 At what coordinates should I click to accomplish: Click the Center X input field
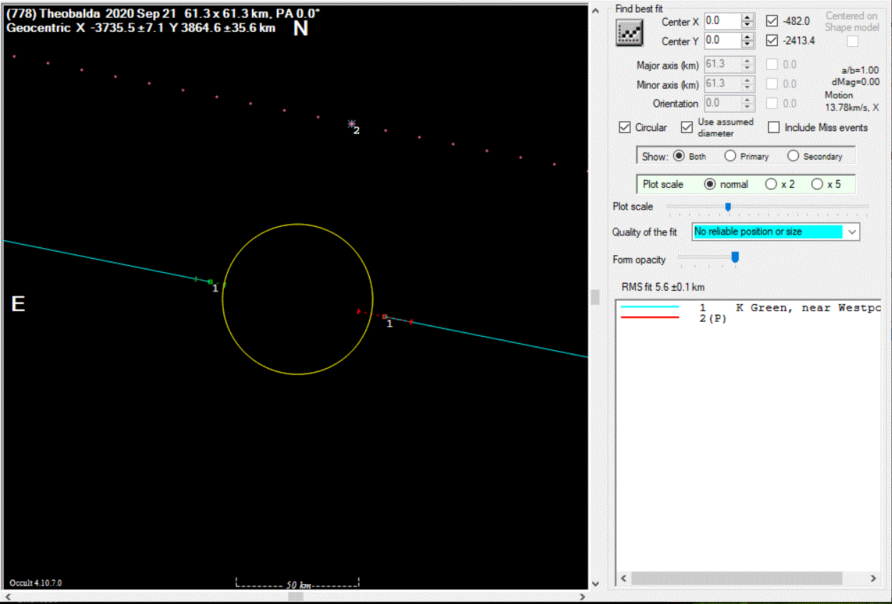722,21
